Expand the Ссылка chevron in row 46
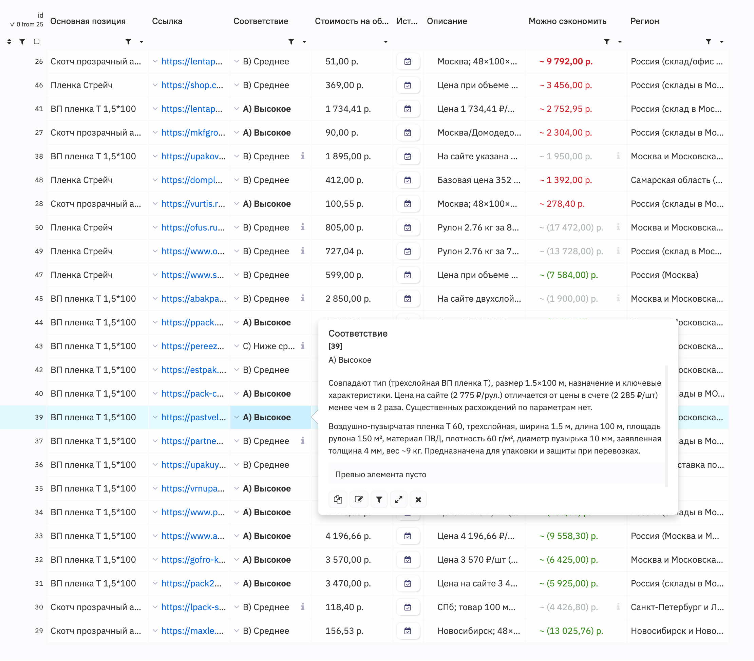The width and height of the screenshot is (754, 661). (155, 85)
